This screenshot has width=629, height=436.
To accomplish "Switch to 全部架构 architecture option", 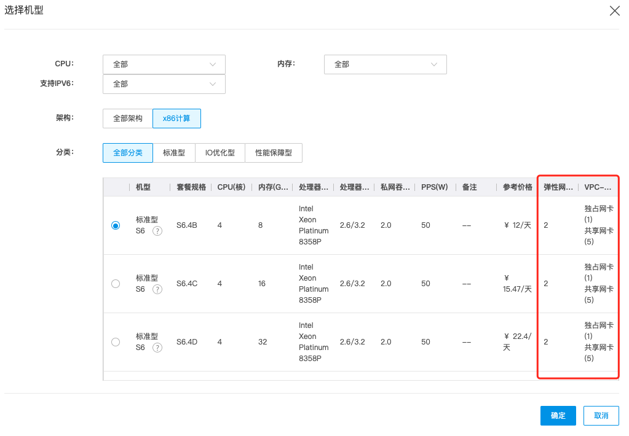I will tap(127, 119).
